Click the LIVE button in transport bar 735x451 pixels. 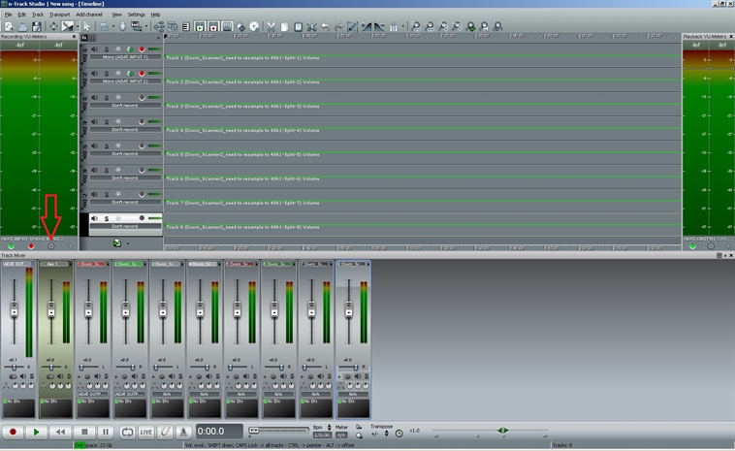point(145,432)
